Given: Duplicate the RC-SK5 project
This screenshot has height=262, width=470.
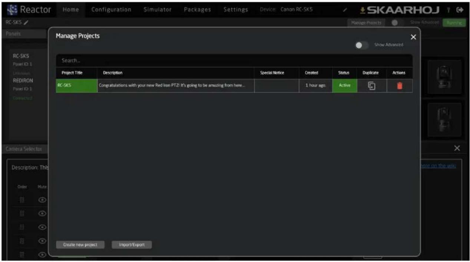Looking at the screenshot, I should (372, 86).
